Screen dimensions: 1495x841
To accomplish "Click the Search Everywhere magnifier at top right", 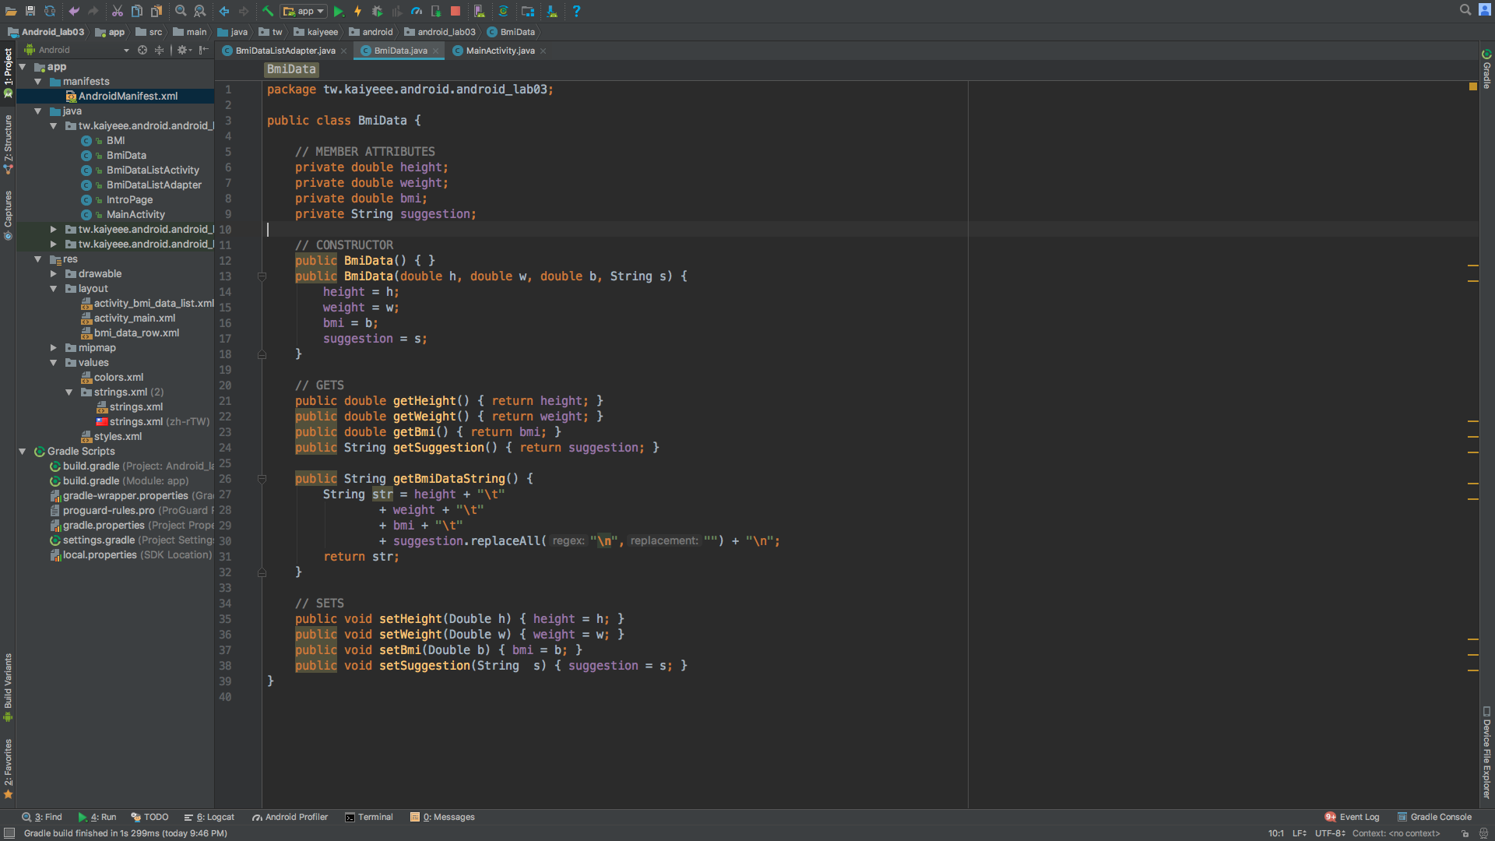I will click(x=1465, y=9).
